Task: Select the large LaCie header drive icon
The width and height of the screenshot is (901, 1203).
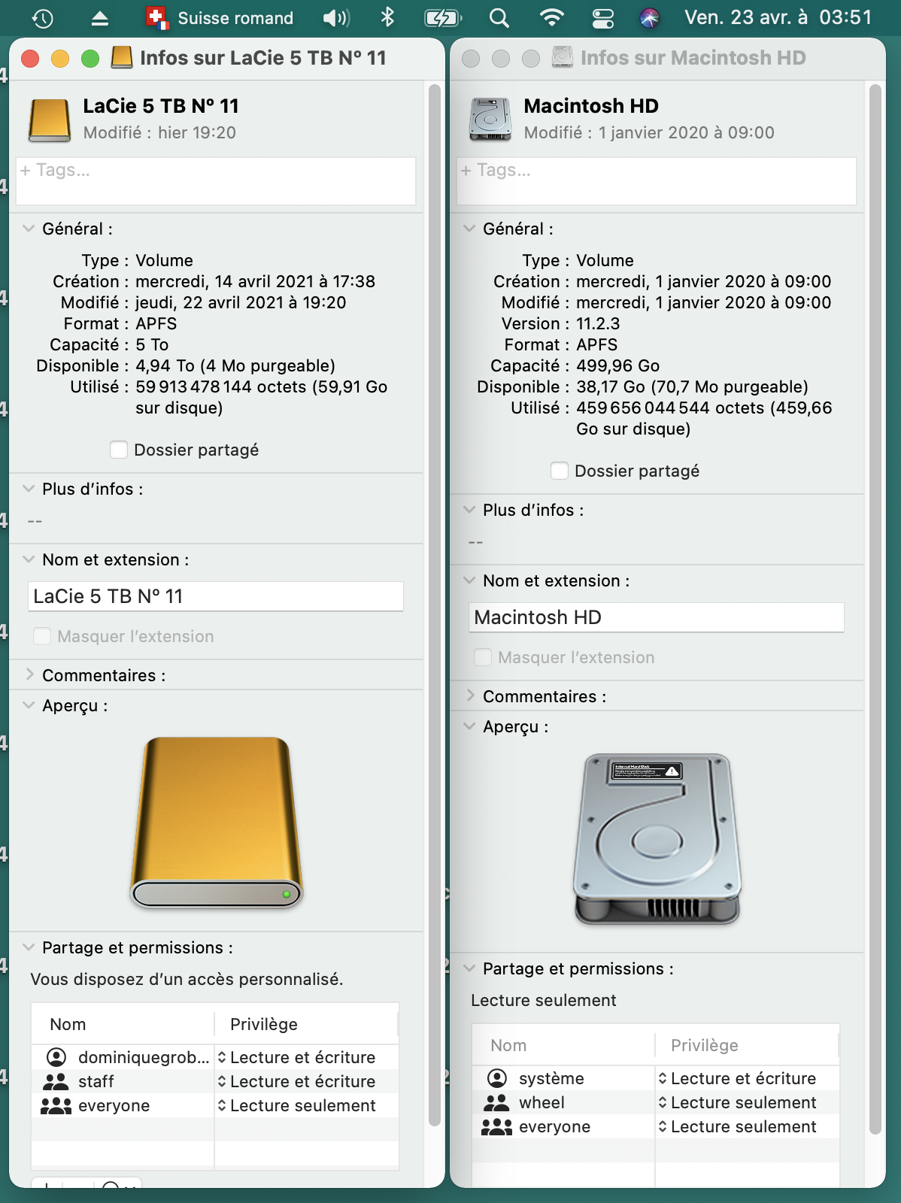Action: click(49, 119)
